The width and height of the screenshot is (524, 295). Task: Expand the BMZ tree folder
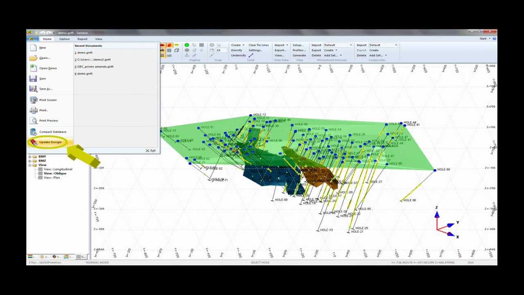click(x=29, y=161)
